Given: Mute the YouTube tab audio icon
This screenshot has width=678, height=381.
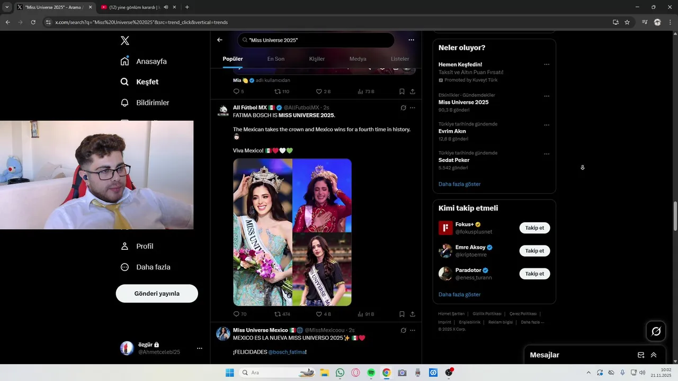Looking at the screenshot, I should pyautogui.click(x=166, y=7).
